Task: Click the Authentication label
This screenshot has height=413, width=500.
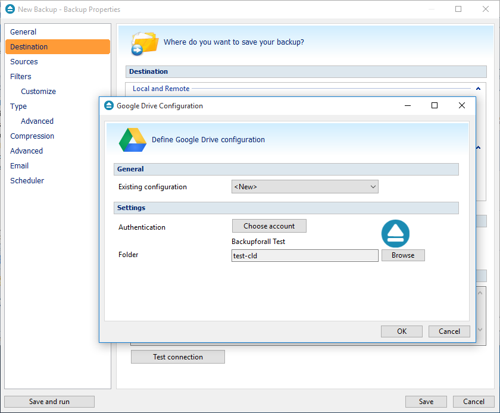Action: 142,227
